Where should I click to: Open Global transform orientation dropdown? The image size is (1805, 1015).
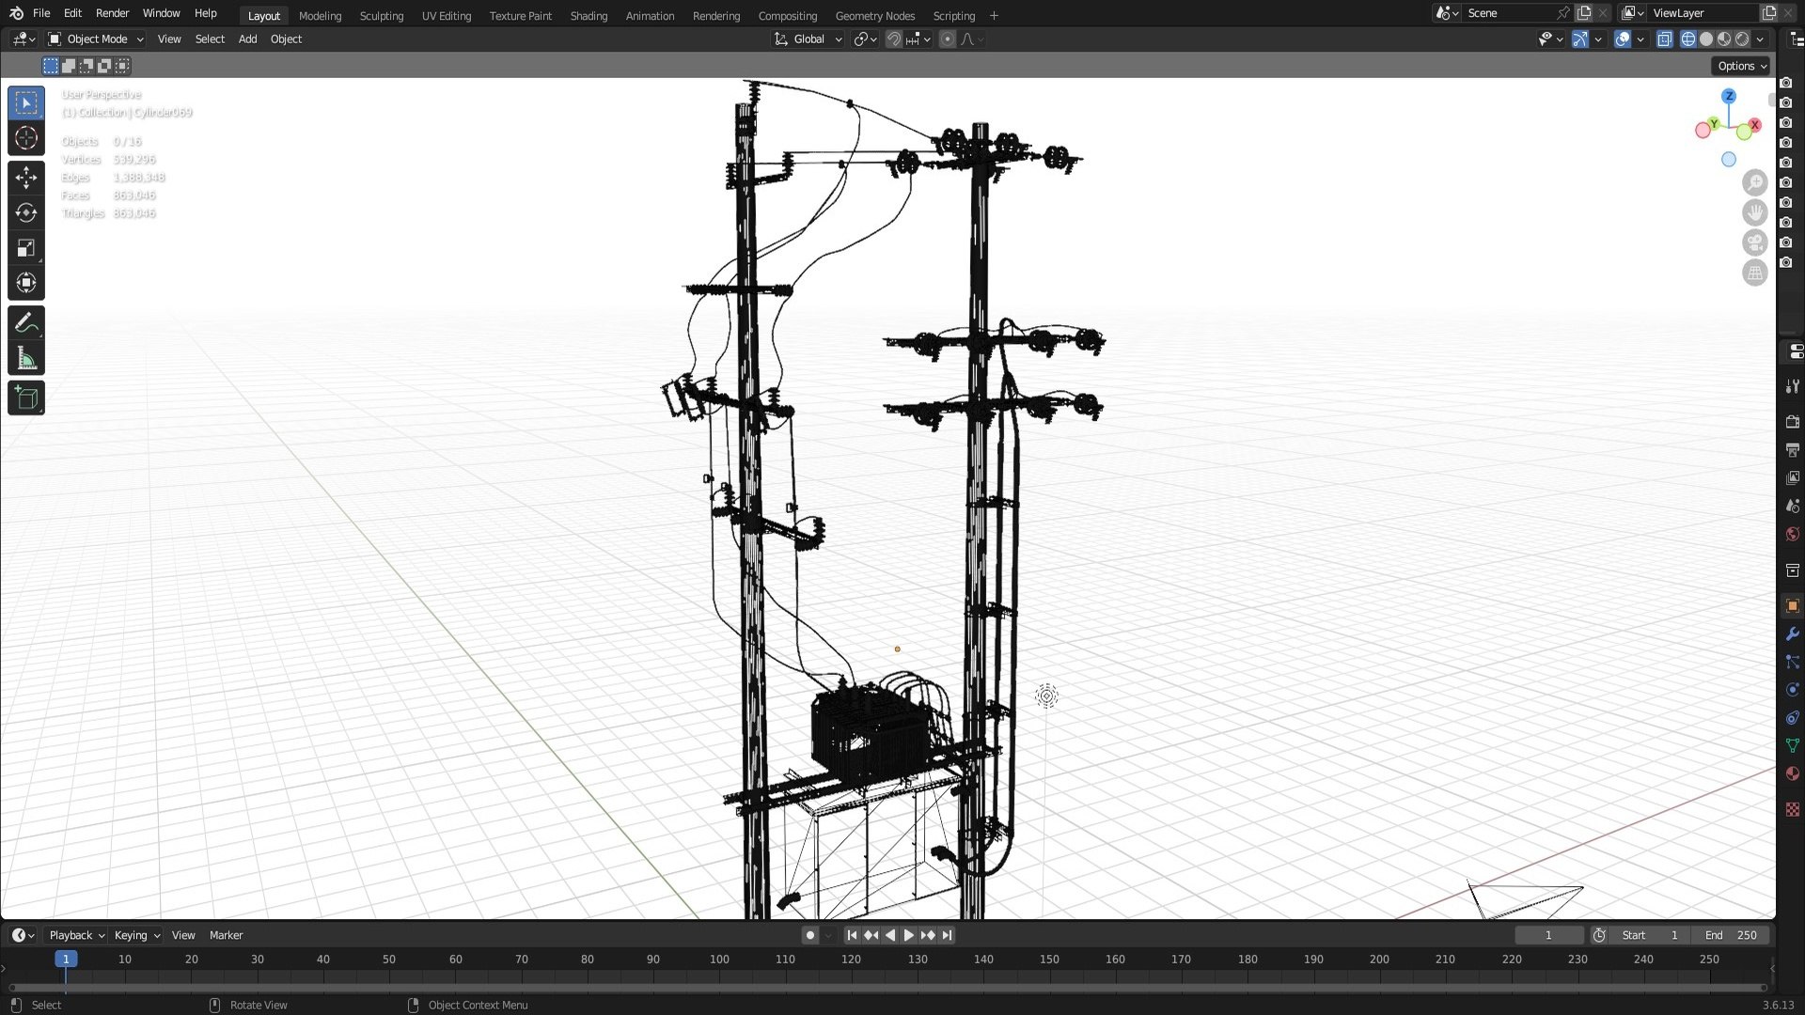(808, 39)
